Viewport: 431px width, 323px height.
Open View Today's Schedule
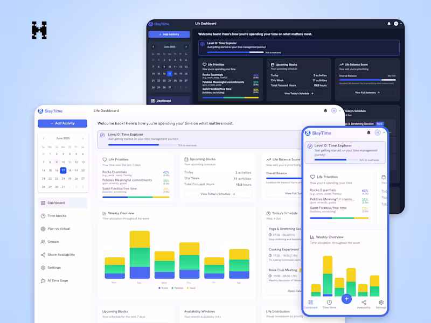click(218, 194)
